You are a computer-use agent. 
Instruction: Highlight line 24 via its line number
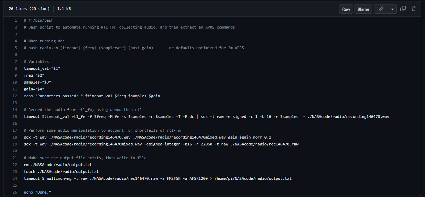pos(15,178)
